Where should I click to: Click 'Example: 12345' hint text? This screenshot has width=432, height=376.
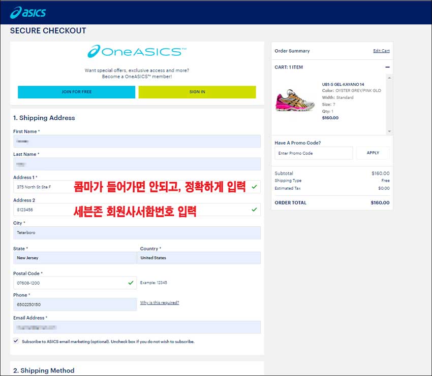[153, 283]
